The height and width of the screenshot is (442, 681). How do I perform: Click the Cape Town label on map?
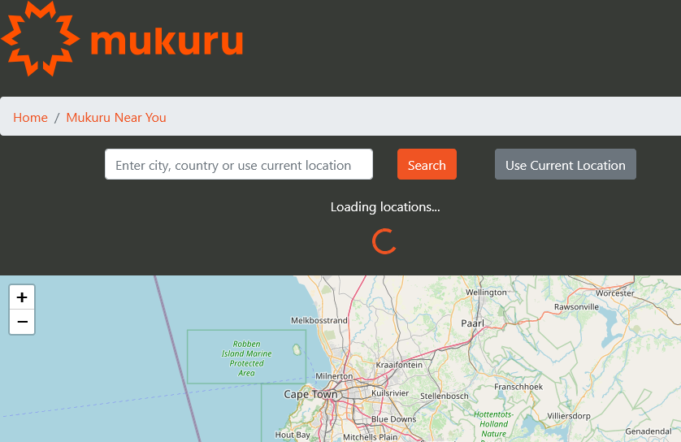[x=310, y=395]
